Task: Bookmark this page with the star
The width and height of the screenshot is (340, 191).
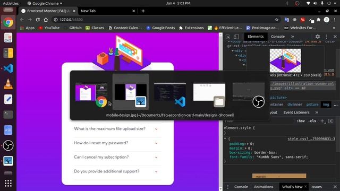Action: [277, 20]
